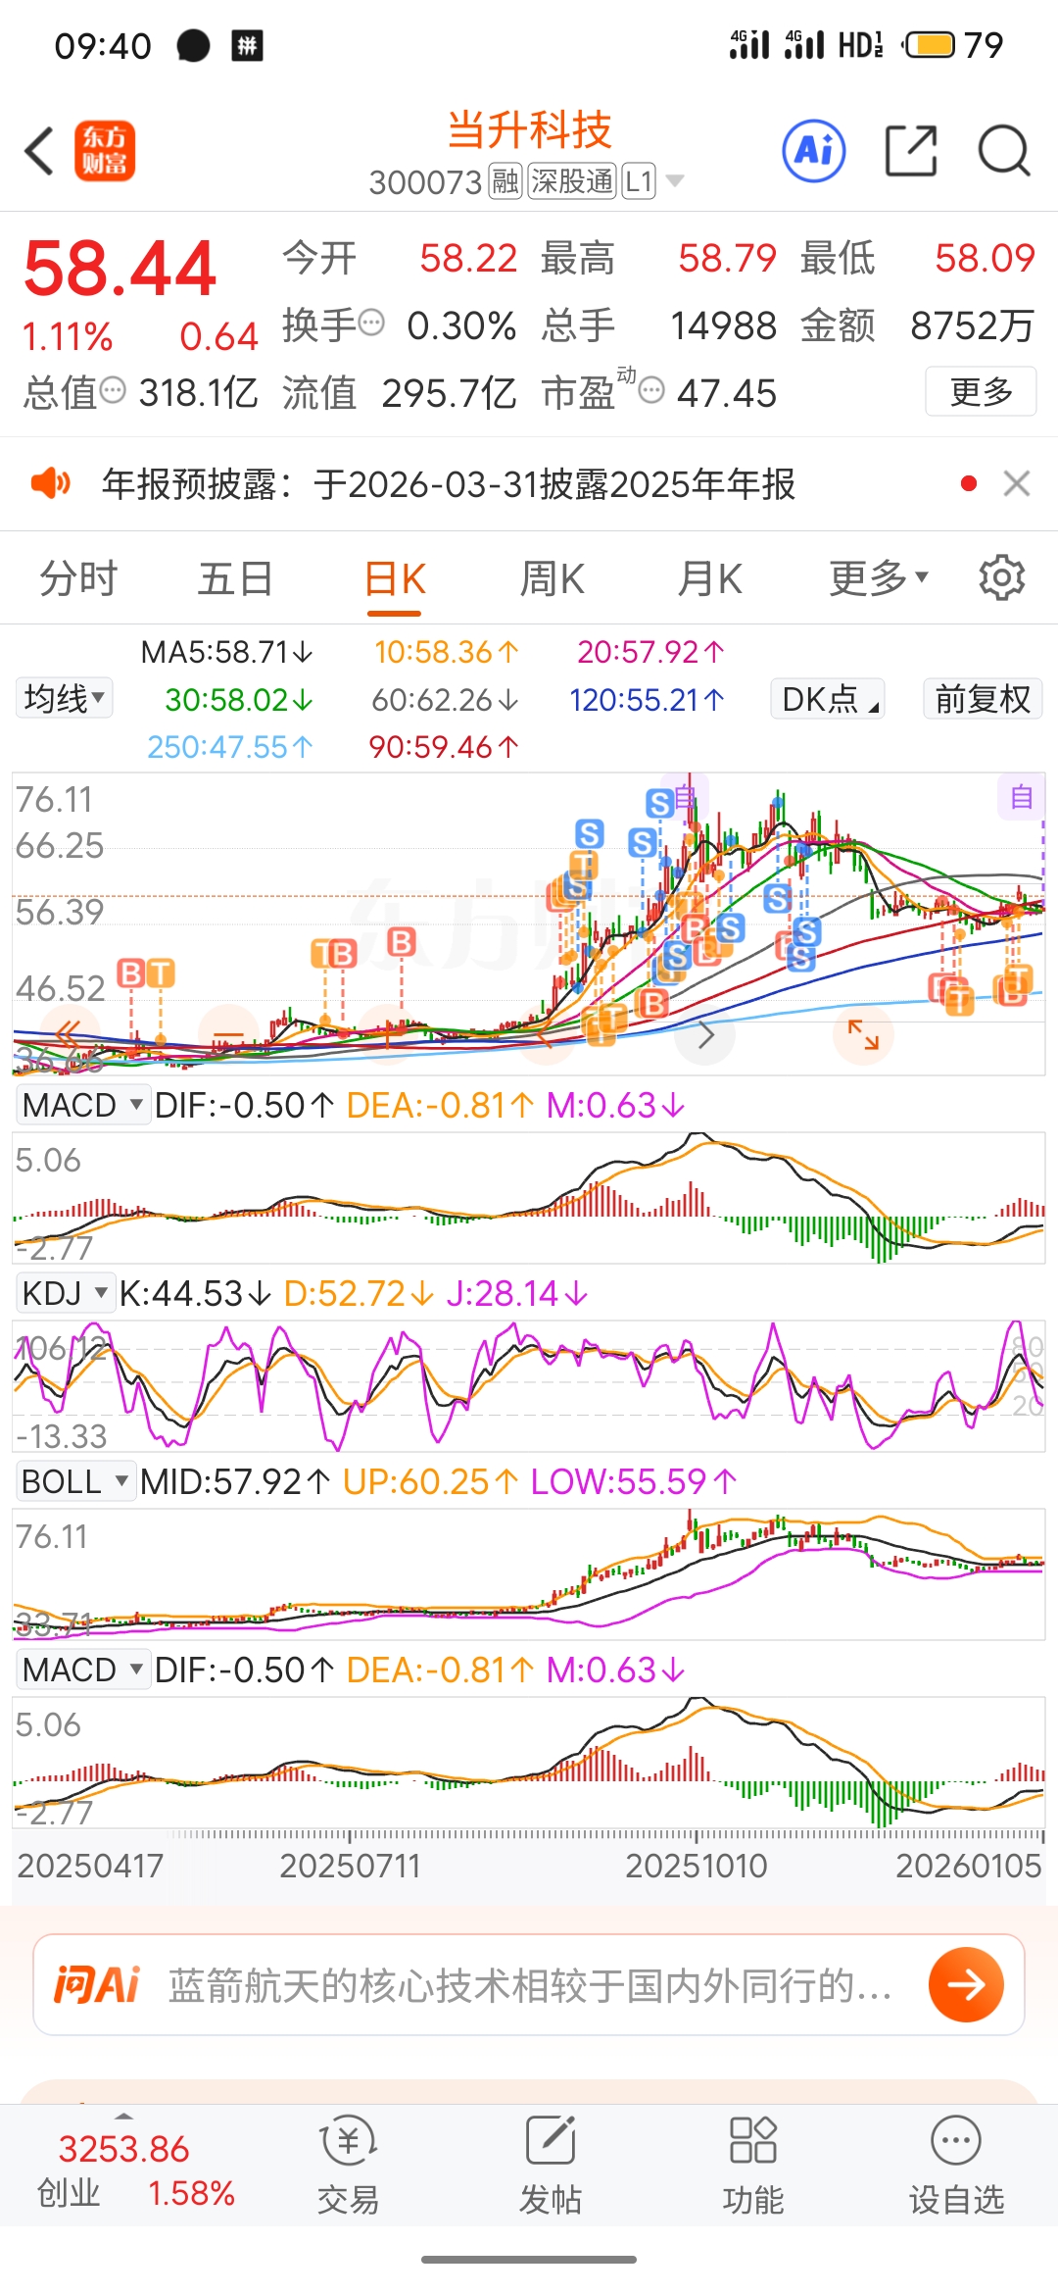Open the 均线 indicator dropdown

tap(65, 699)
